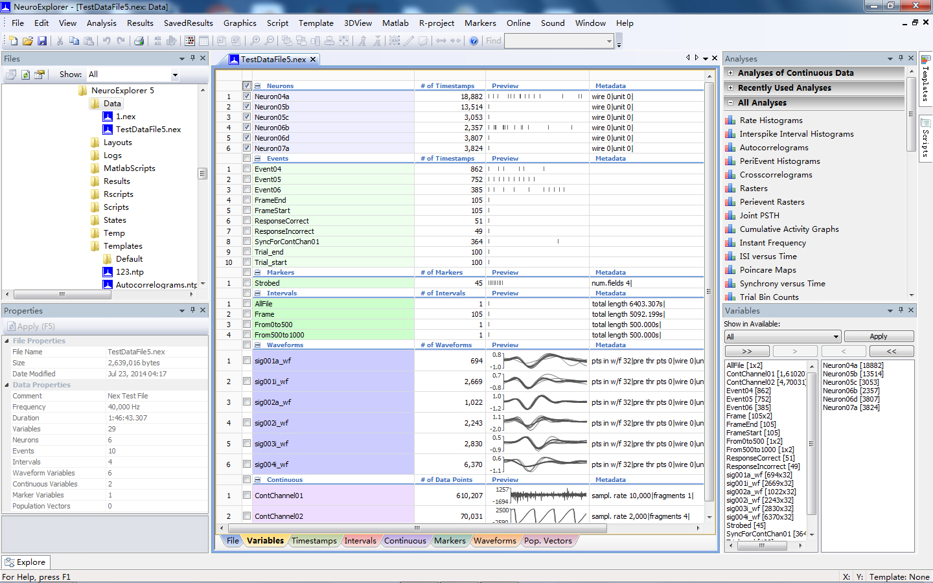933x583 pixels.
Task: Click the 1.nex file icon
Action: (x=108, y=117)
